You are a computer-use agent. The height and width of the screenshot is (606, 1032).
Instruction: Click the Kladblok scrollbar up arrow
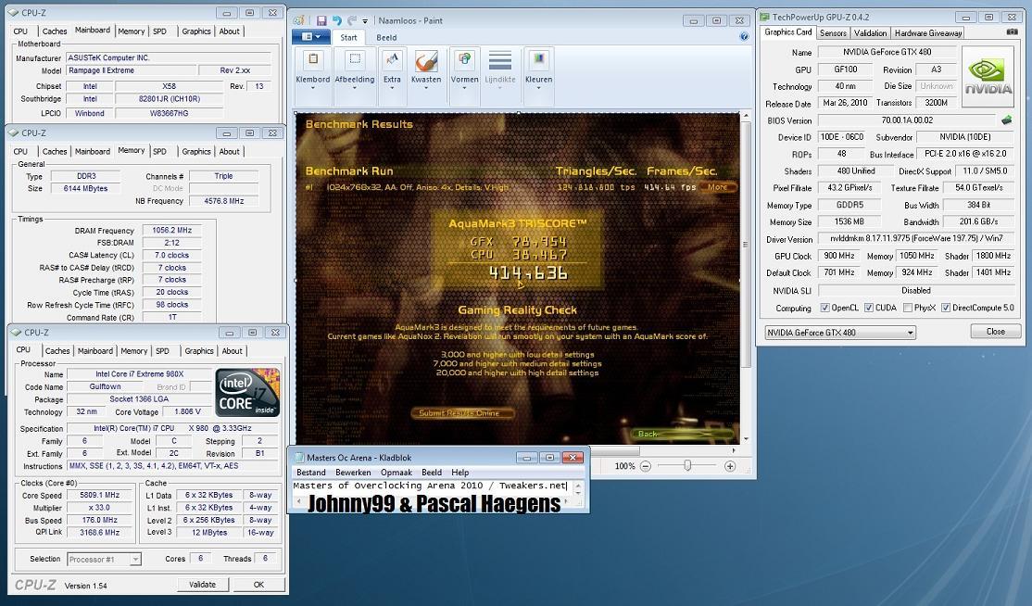pyautogui.click(x=578, y=486)
